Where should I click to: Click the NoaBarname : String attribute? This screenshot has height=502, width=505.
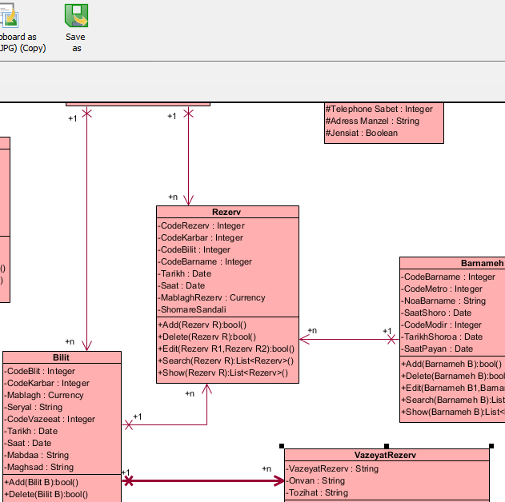(x=443, y=301)
